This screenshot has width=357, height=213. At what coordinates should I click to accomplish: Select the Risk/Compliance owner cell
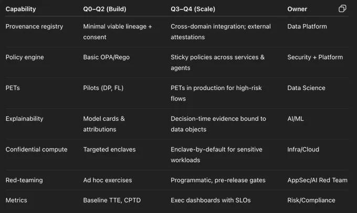pos(311,200)
